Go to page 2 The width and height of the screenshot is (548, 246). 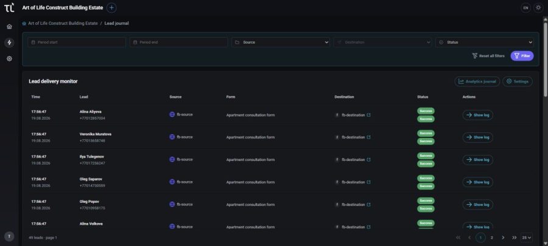(x=492, y=237)
